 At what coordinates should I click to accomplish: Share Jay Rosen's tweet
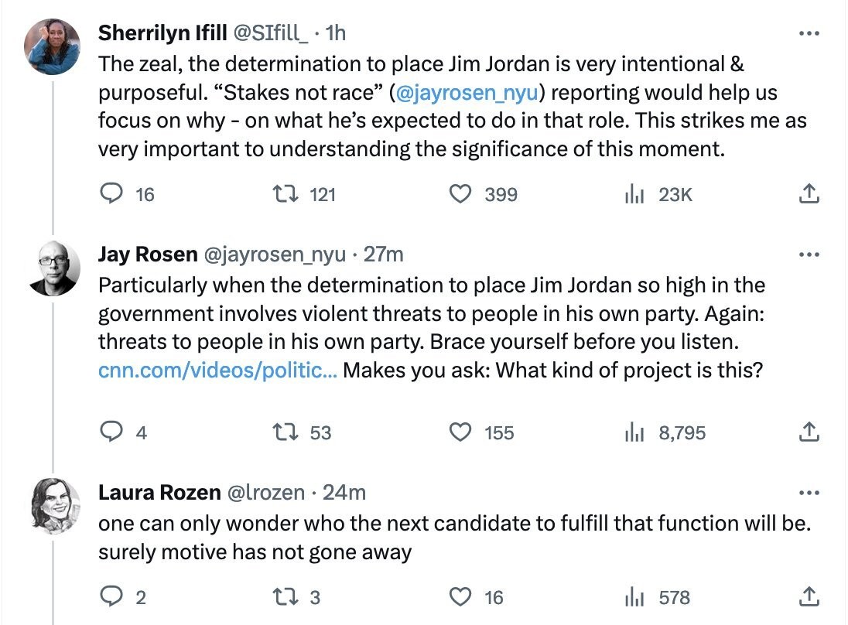[809, 432]
